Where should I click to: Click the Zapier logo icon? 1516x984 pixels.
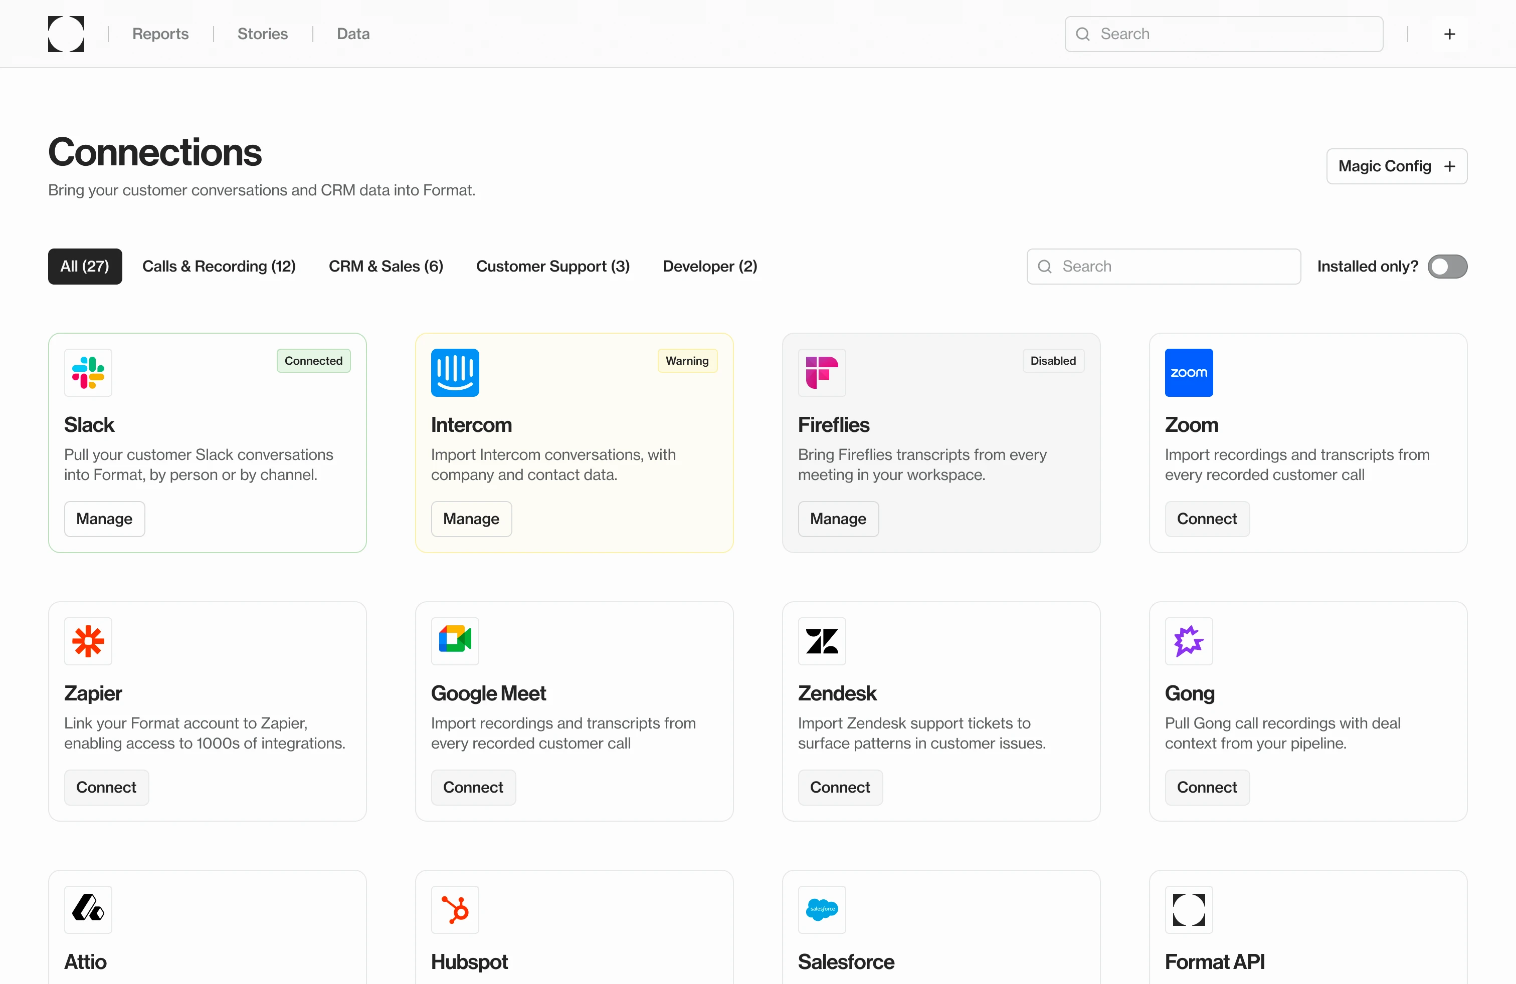[88, 641]
